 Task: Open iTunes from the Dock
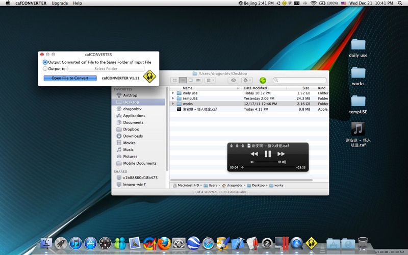click(75, 244)
